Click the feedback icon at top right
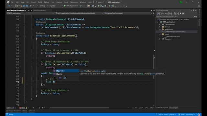The width and height of the screenshot is (207, 116). pyautogui.click(x=199, y=6)
